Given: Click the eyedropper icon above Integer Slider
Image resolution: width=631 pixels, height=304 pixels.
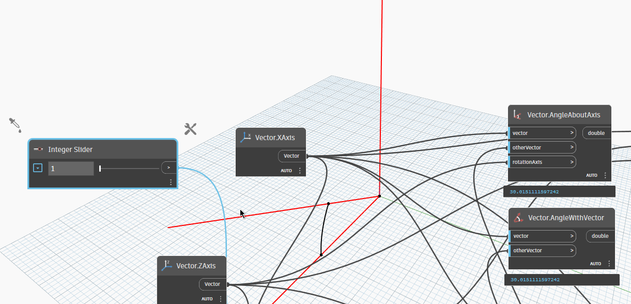Looking at the screenshot, I should (x=14, y=125).
